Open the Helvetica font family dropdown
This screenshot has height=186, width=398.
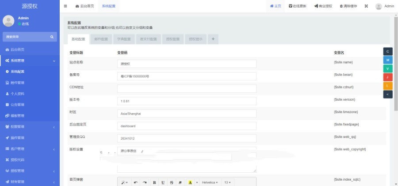click(210, 182)
